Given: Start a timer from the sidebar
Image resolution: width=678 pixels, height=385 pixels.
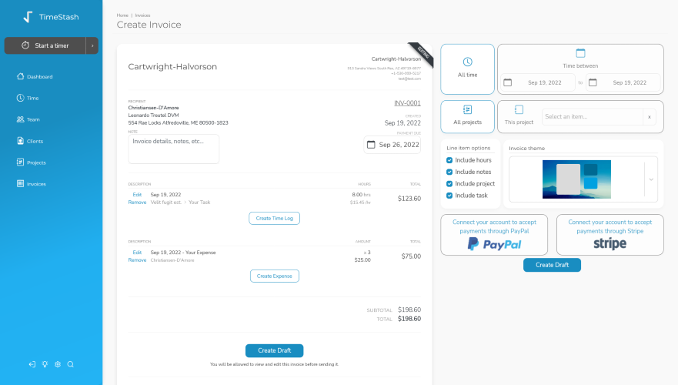Looking at the screenshot, I should coord(45,45).
